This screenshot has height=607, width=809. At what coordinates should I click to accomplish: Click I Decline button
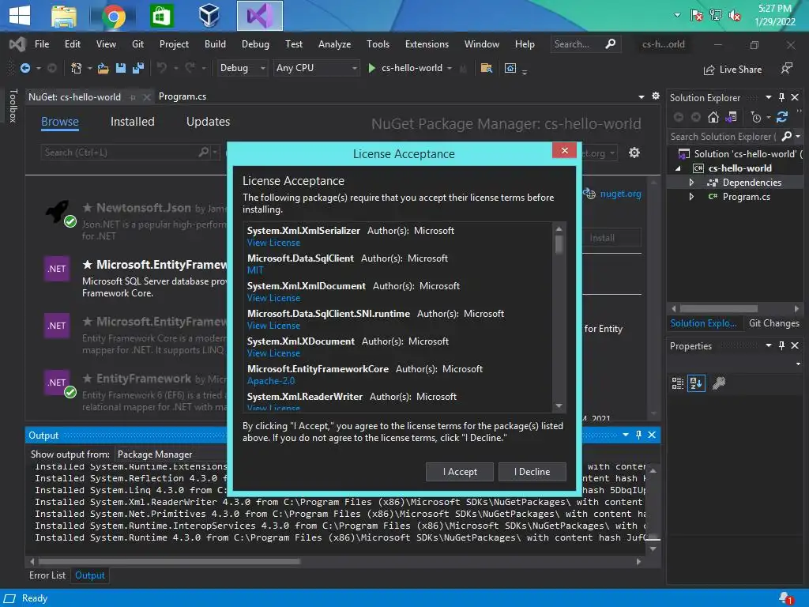click(x=532, y=472)
